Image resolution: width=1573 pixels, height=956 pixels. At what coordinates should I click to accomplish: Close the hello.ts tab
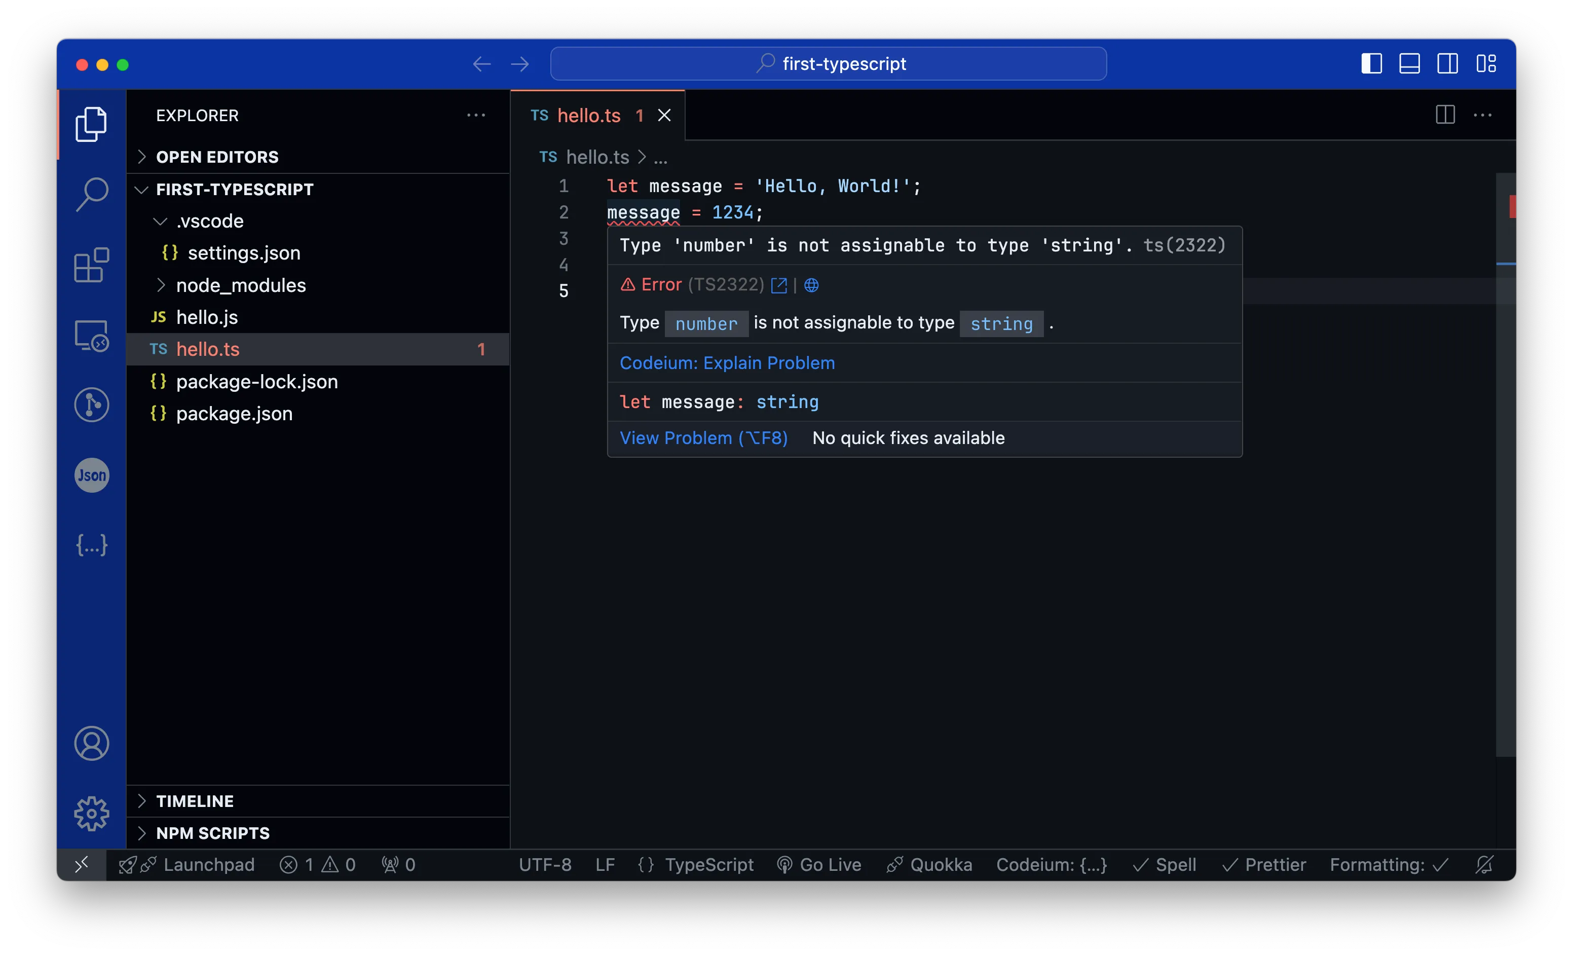point(664,116)
